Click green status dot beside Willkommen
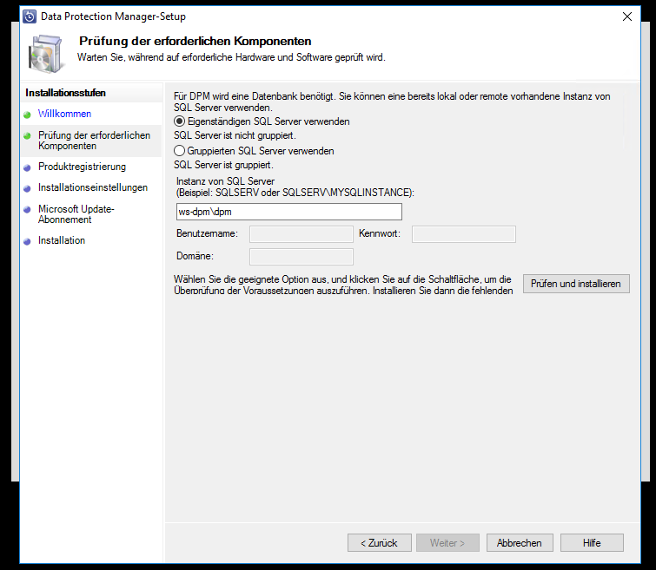 pos(27,115)
